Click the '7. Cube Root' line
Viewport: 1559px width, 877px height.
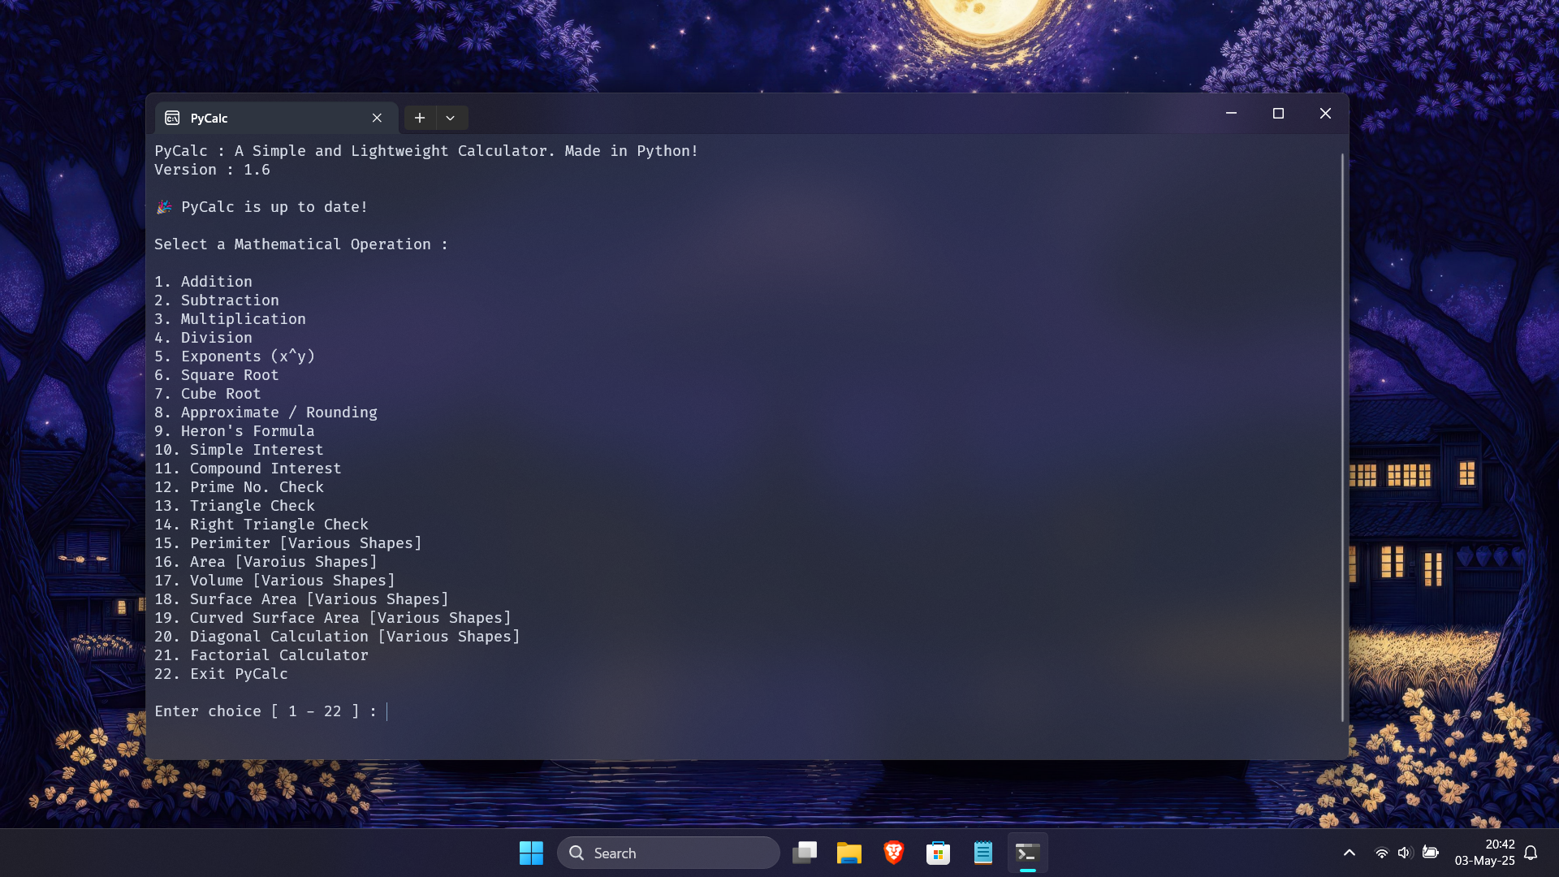click(208, 394)
